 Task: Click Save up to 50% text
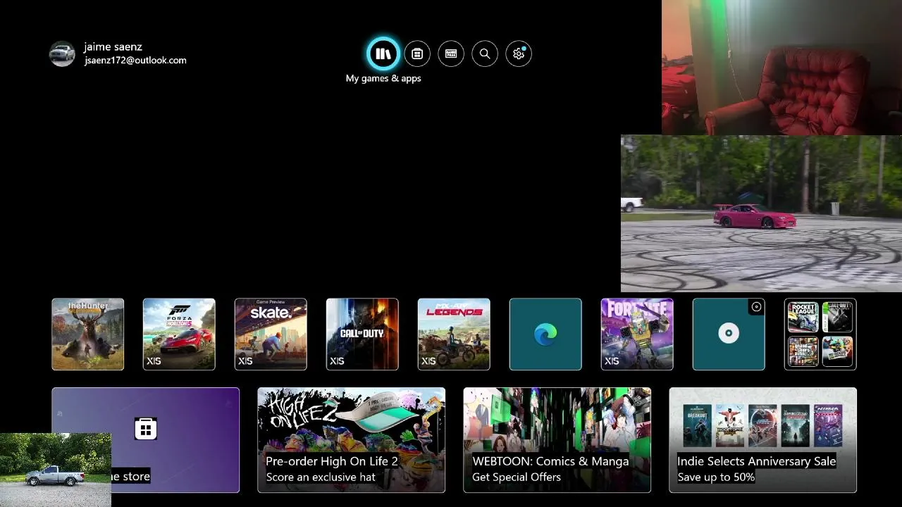pyautogui.click(x=716, y=477)
